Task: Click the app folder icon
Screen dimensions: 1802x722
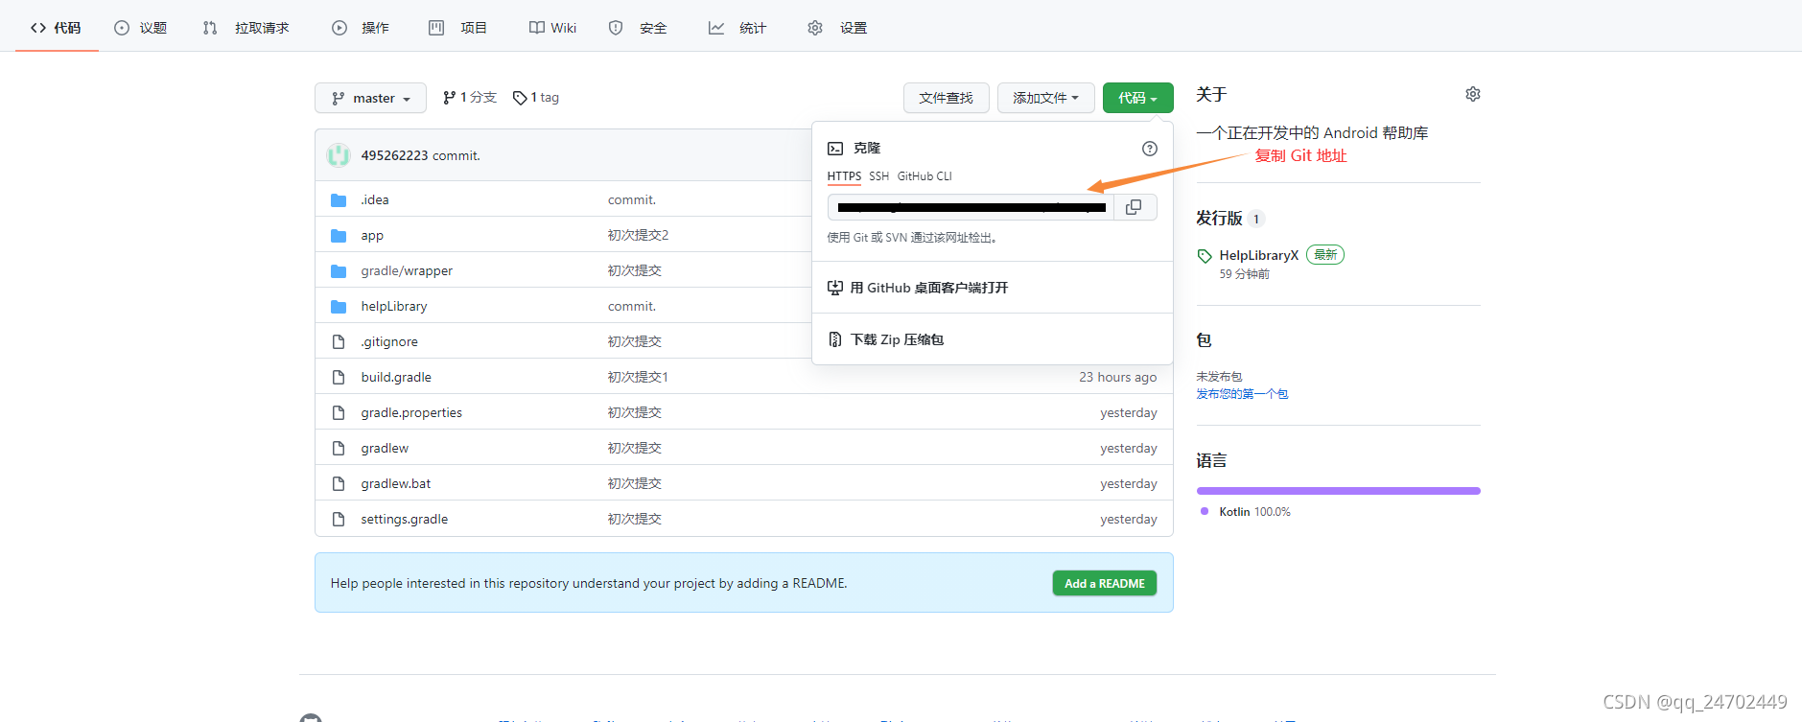Action: (x=339, y=236)
